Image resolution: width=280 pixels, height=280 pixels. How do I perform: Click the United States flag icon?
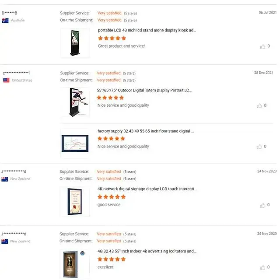point(6,80)
